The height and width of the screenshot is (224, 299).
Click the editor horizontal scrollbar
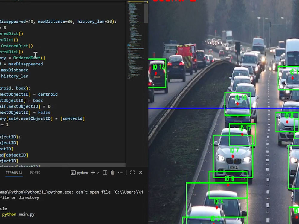coord(63,165)
